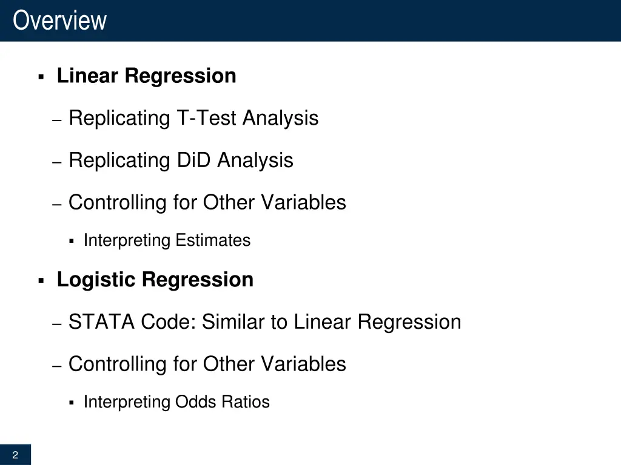This screenshot has width=621, height=465.
Task: Select the Interpreting Estimates sub-bullet text
Action: point(167,240)
